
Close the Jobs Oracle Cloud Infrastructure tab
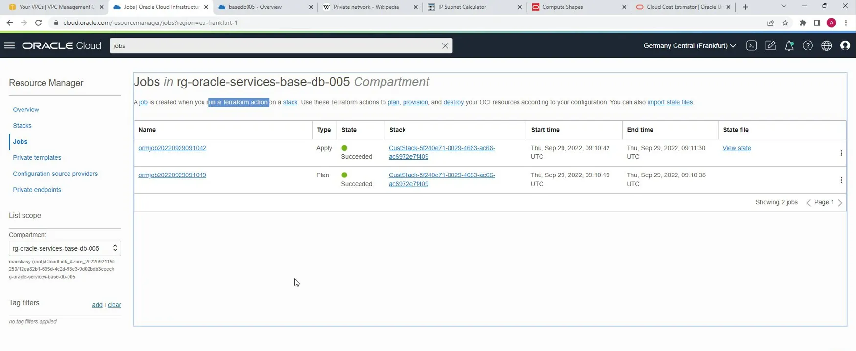[x=206, y=7]
